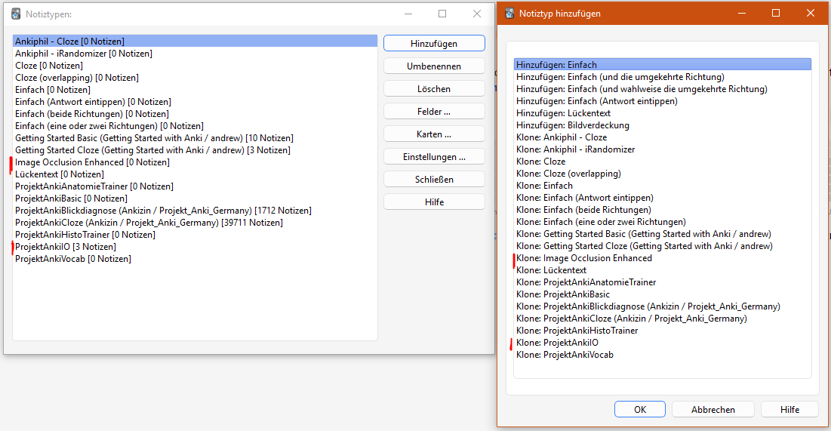Select 'Einfach (eine oder zwei Richtungen) [0 Notizen]'
Viewport: 831px width, 431px height.
195,126
